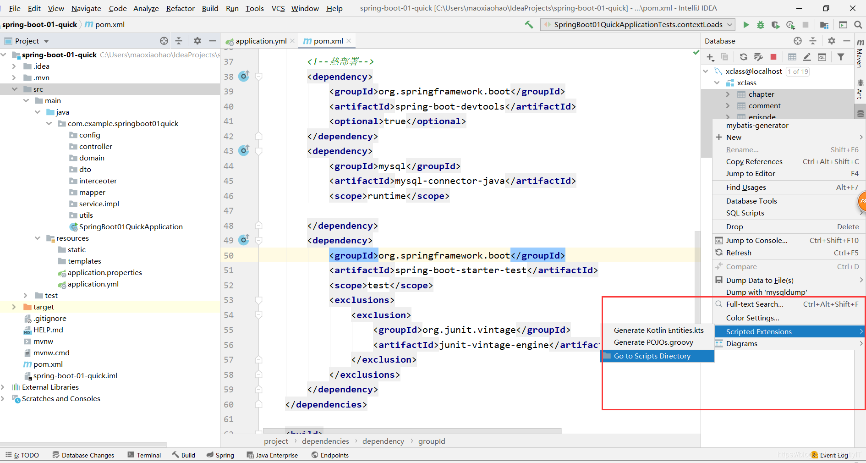Open Maven tool window on right strip
Image resolution: width=866 pixels, height=463 pixels.
860,54
